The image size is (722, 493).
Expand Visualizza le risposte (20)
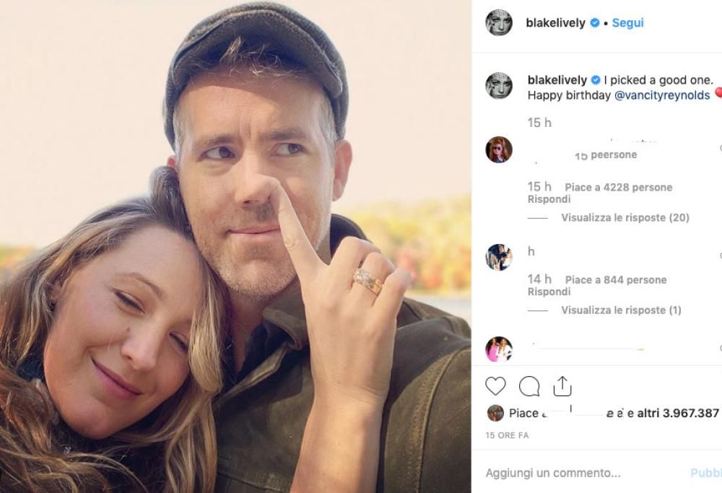tap(625, 217)
